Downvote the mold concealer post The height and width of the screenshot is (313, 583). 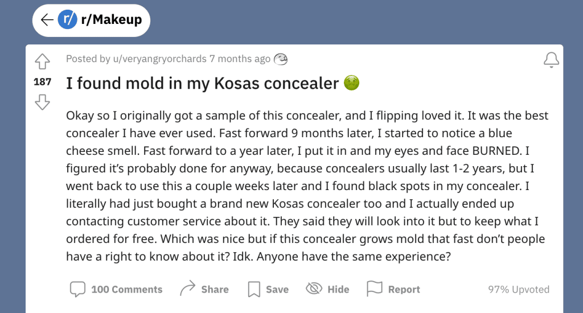click(x=42, y=102)
